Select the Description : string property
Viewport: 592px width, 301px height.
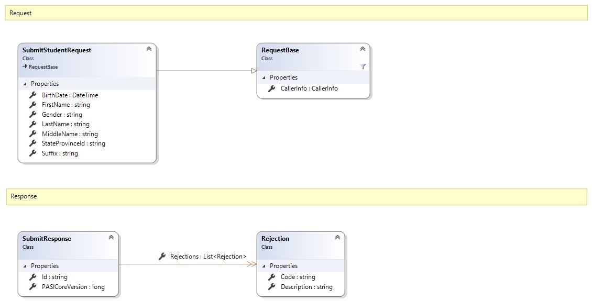pos(306,287)
